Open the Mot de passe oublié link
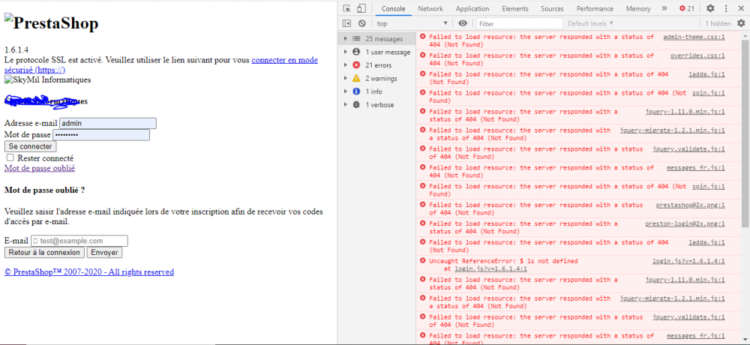The height and width of the screenshot is (345, 750). [40, 168]
